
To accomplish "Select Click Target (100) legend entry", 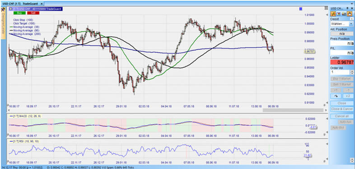I will (24, 23).
